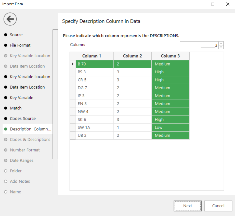Click the High cell in CR 5 row
235x216 pixels.
click(171, 80)
